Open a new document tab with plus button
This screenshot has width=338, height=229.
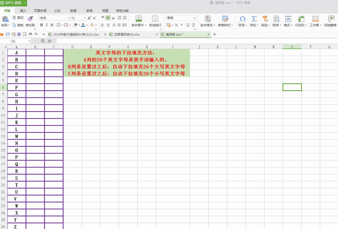click(x=214, y=34)
